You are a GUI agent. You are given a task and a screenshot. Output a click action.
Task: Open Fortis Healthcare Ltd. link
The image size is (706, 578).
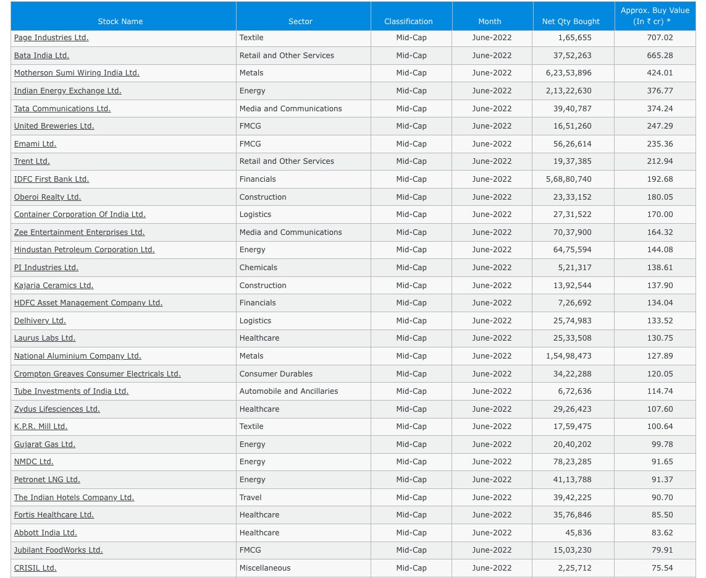54,515
